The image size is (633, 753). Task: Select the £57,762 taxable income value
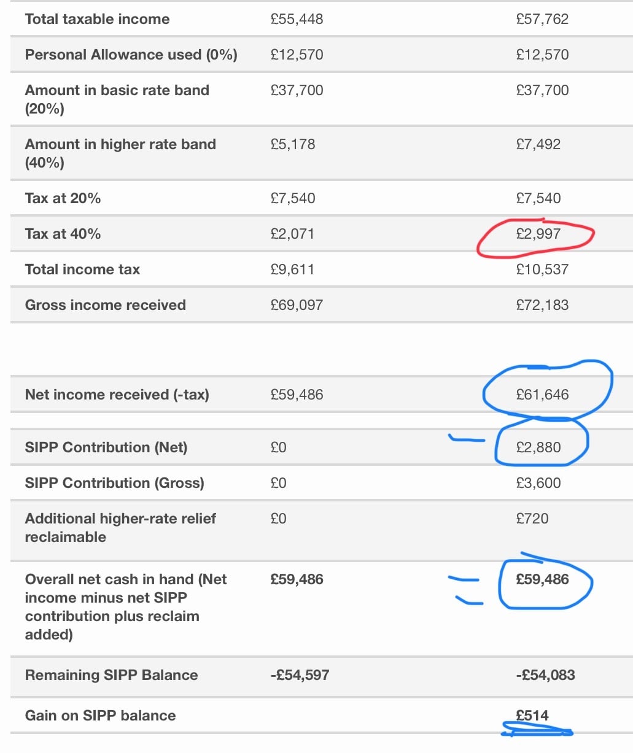point(542,19)
